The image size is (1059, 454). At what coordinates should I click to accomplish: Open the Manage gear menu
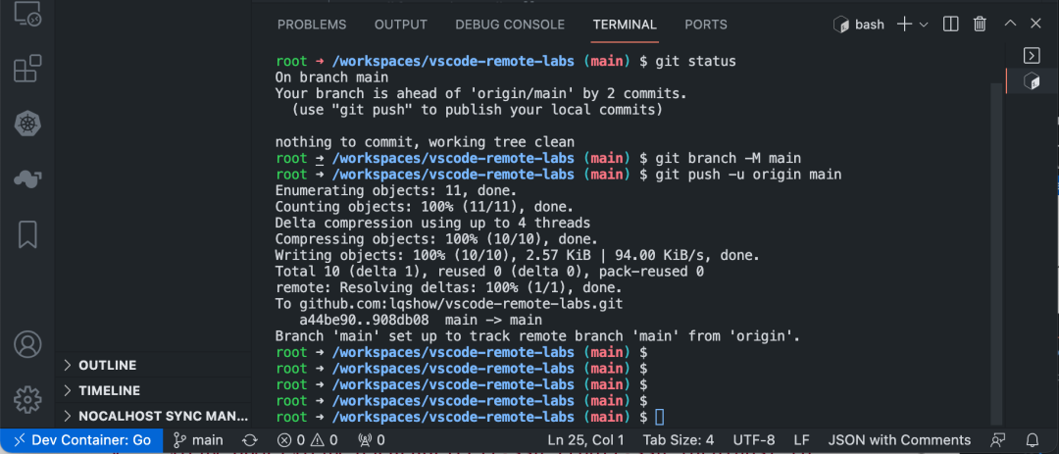[x=27, y=399]
